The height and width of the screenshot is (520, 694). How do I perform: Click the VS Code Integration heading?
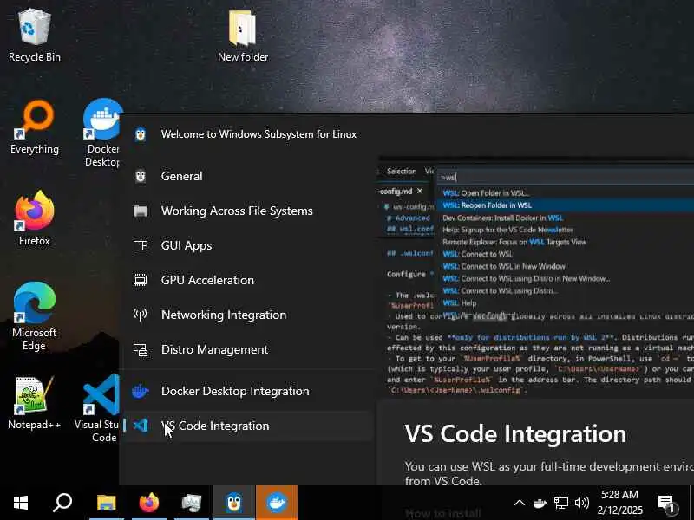515,434
